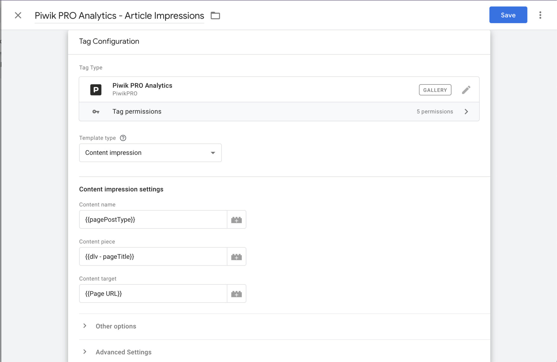Click the folder icon beside tag name

click(215, 15)
